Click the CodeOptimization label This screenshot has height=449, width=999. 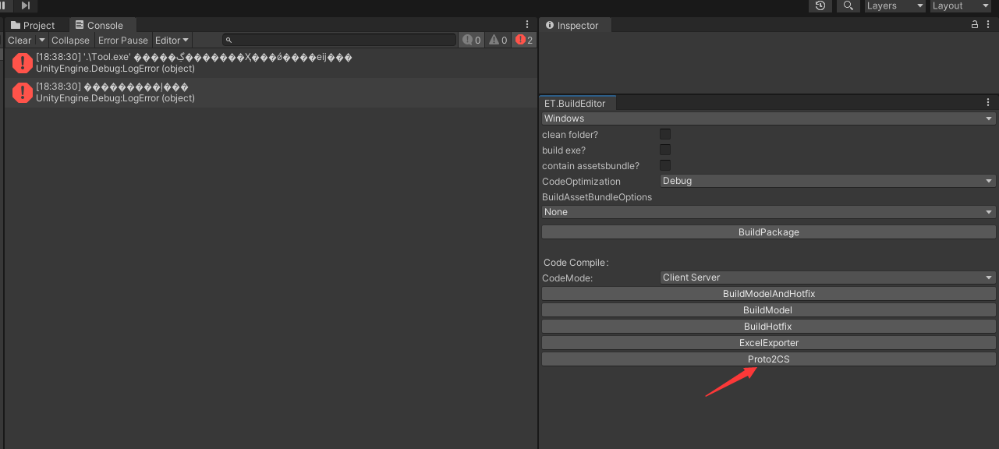581,182
